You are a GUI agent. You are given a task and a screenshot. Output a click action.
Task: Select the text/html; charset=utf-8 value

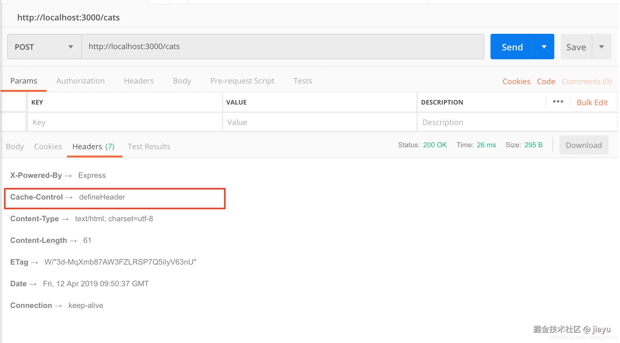(x=114, y=219)
